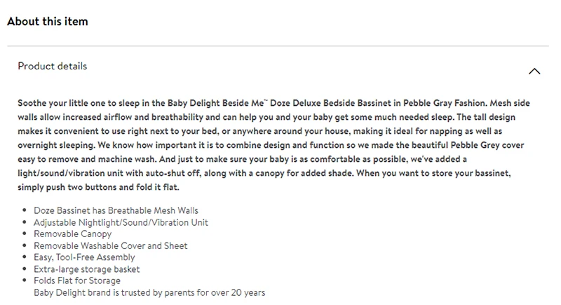Click the "Easy, Tool-Free Assembly" text
This screenshot has height=305, width=561.
click(85, 257)
